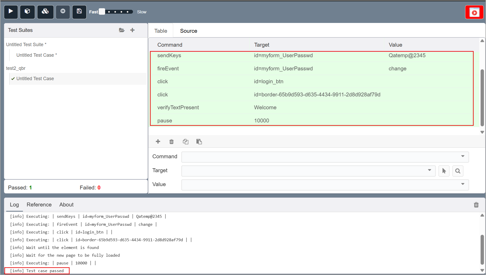
Task: Add new test suite plus icon
Action: [132, 30]
